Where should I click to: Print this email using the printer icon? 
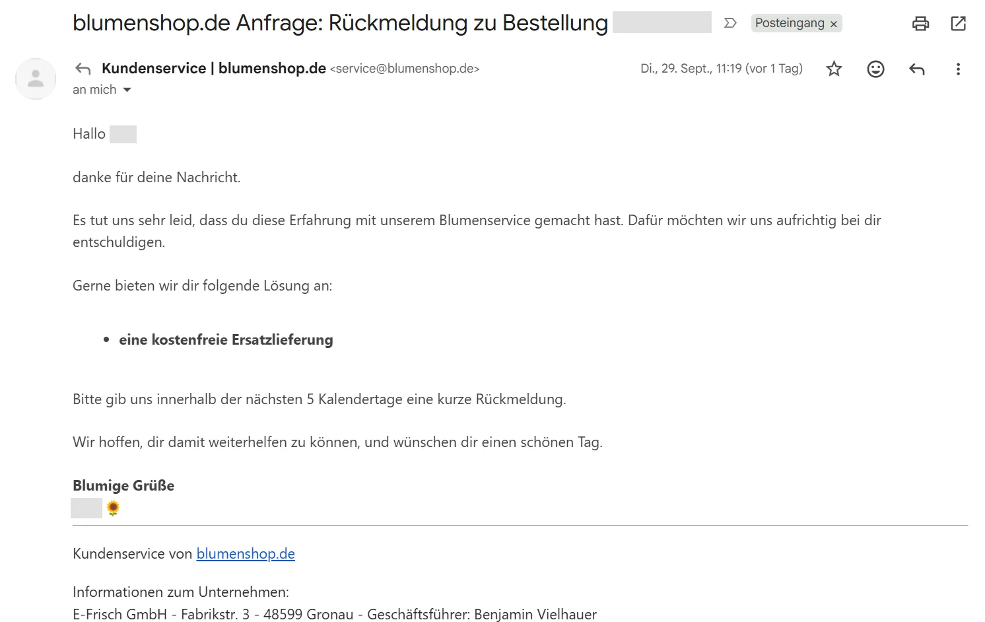coord(920,24)
